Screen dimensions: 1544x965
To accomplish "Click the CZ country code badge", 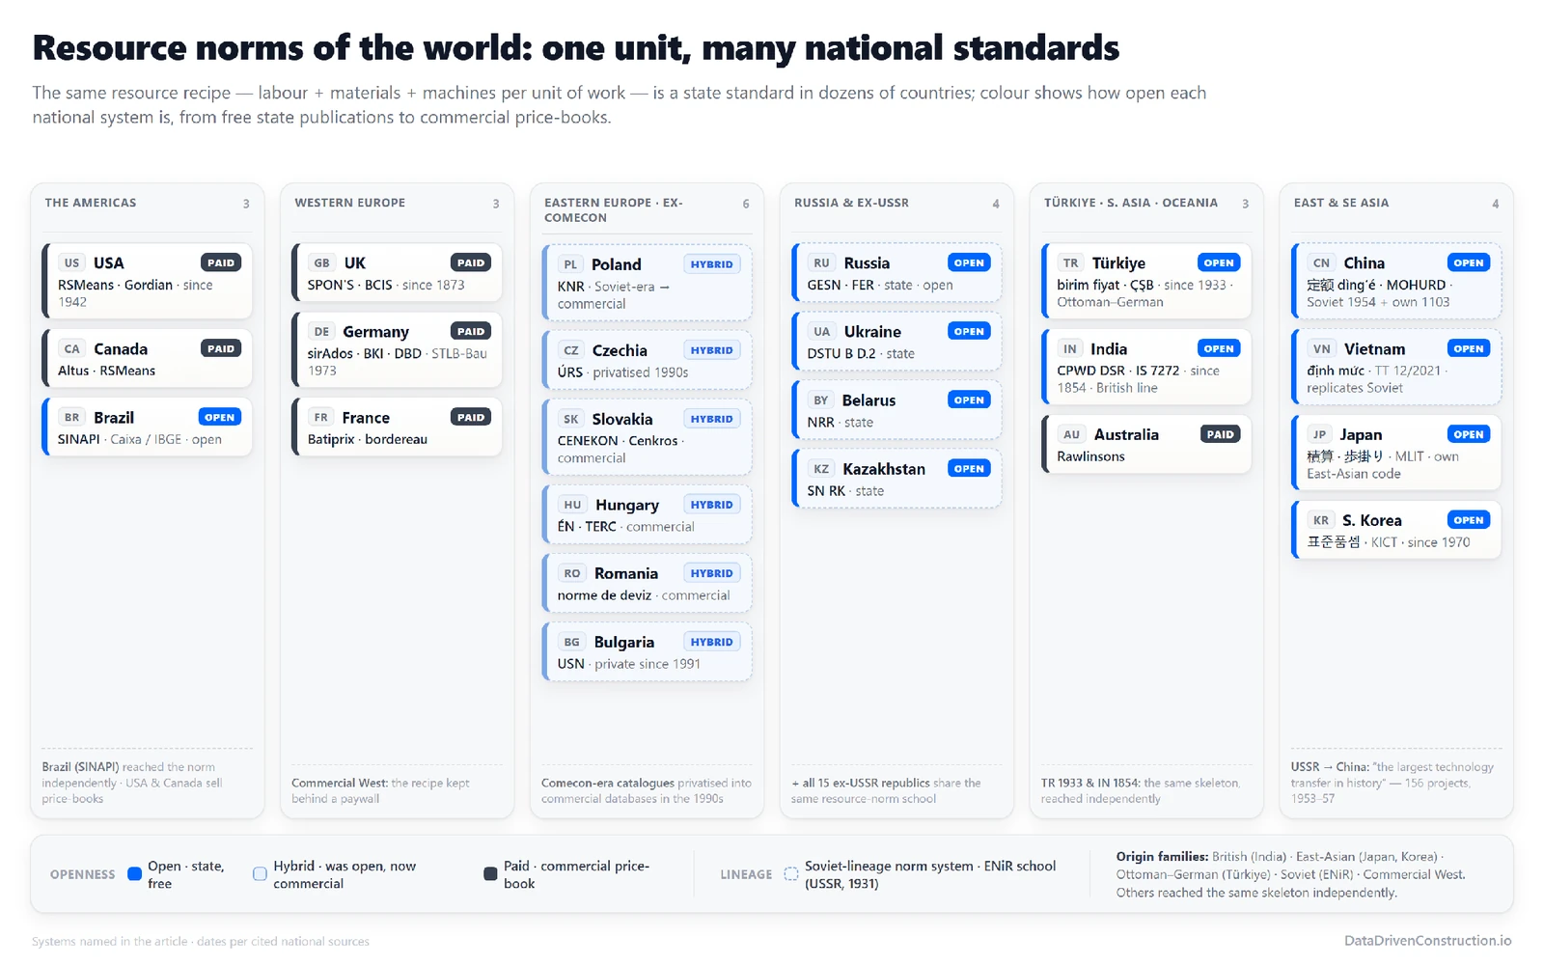I will click(x=571, y=350).
